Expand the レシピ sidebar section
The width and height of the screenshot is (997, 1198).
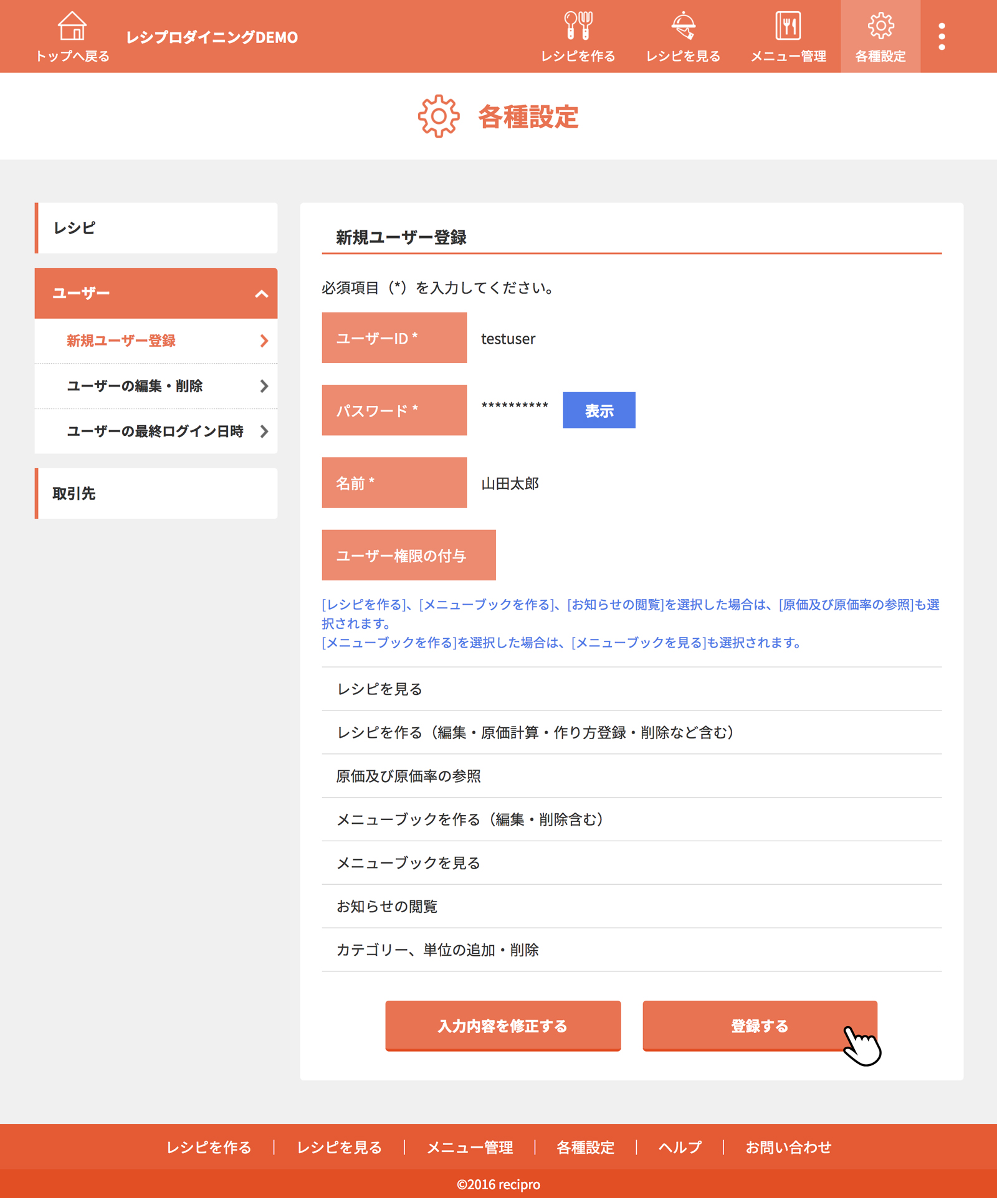point(156,228)
